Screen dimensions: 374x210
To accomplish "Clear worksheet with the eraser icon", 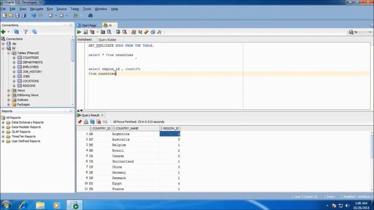I will click(146, 32).
